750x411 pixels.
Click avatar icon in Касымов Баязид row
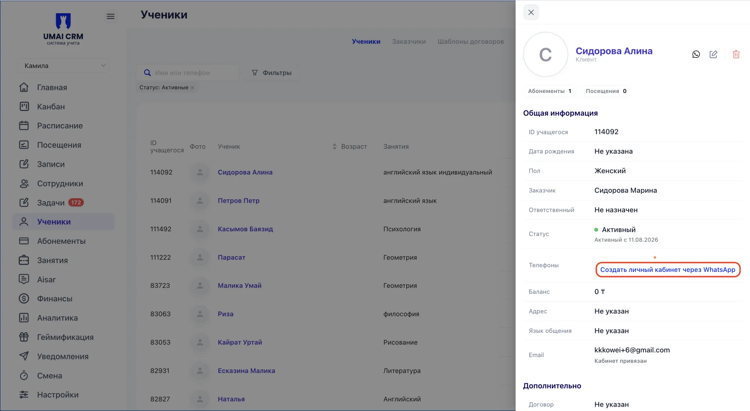200,229
